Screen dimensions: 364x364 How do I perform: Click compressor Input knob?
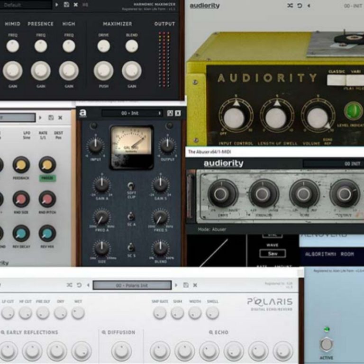pos(95,146)
